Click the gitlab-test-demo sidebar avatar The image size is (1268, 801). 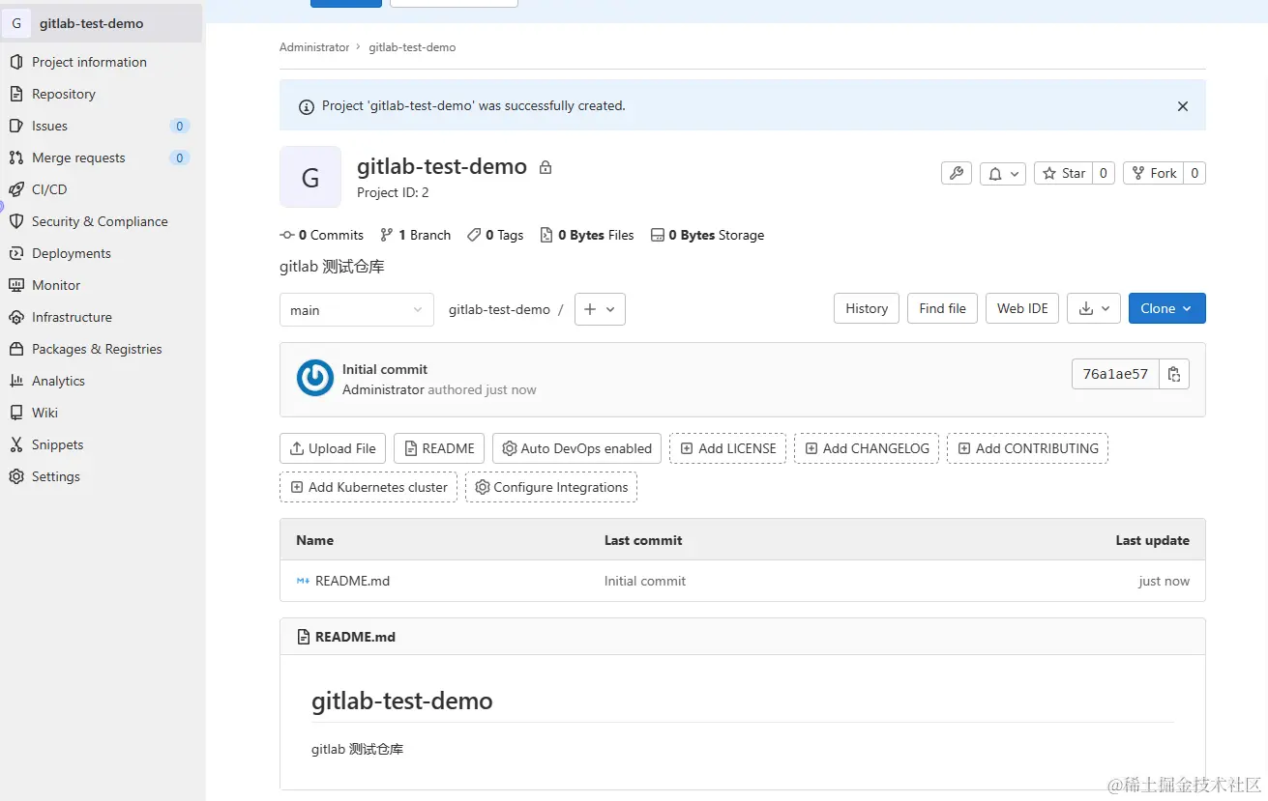pyautogui.click(x=16, y=23)
